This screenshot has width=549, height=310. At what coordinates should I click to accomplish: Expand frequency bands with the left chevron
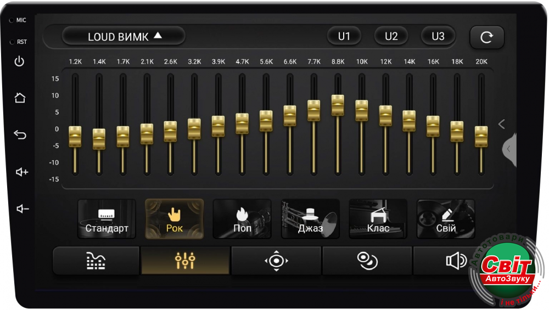501,124
